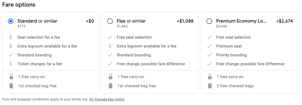
Task: Click the checkmark icon next to Standard boarding in Standard fare
Action: [11, 55]
